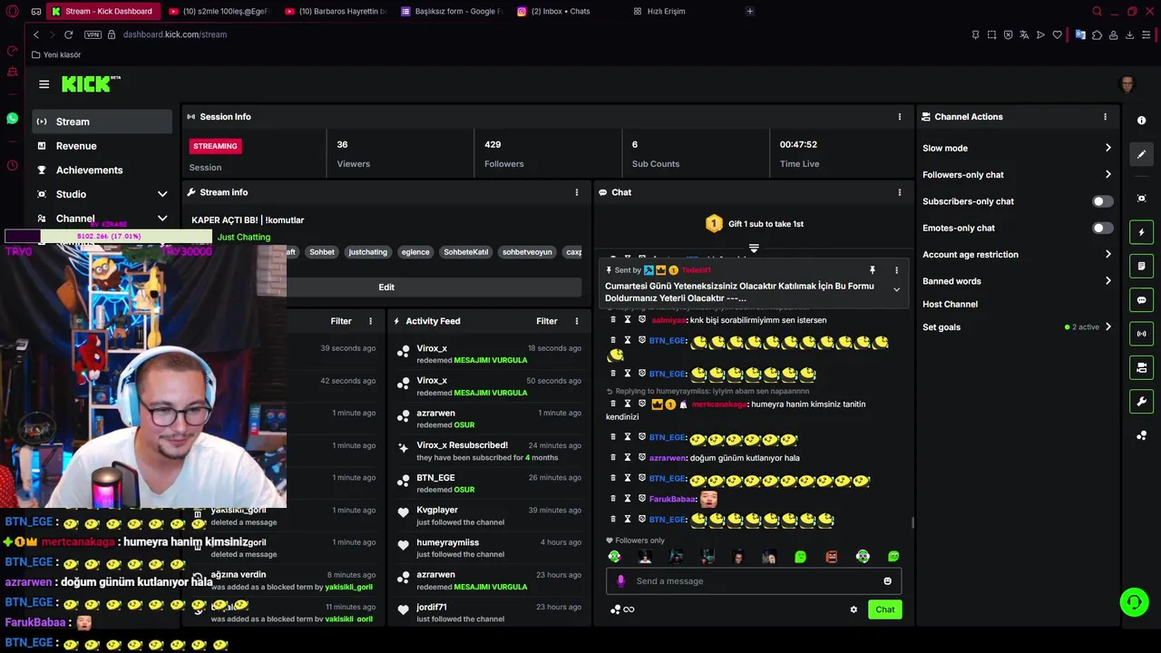
Task: Click the document panel icon in right sidebar
Action: (x=1141, y=266)
